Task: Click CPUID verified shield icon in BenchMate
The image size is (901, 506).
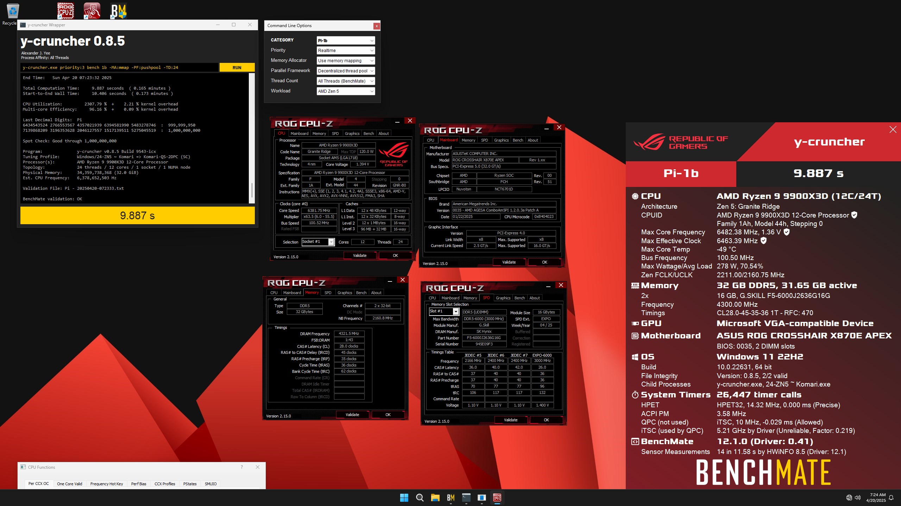Action: point(854,215)
